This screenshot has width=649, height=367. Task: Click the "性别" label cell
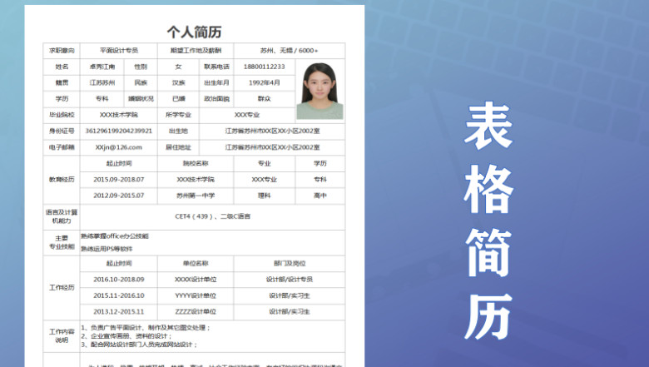pyautogui.click(x=141, y=67)
